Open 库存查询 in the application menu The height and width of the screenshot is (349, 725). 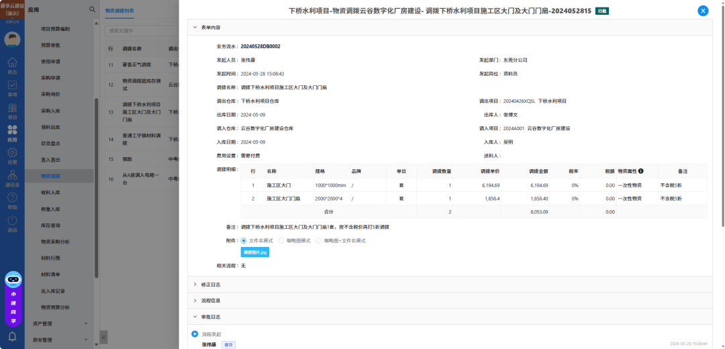(51, 225)
